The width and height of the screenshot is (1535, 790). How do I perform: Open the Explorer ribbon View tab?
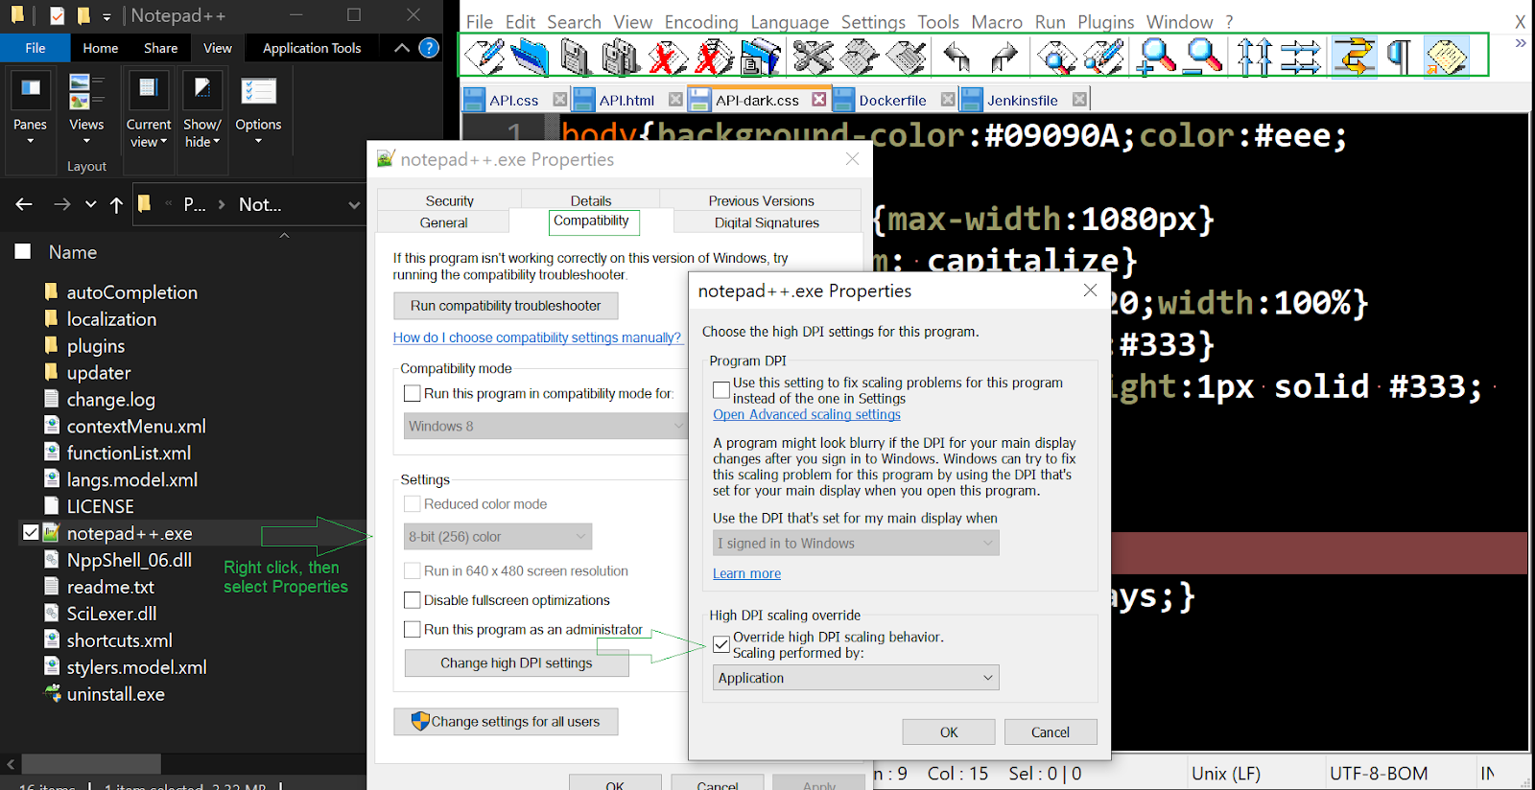(x=218, y=48)
